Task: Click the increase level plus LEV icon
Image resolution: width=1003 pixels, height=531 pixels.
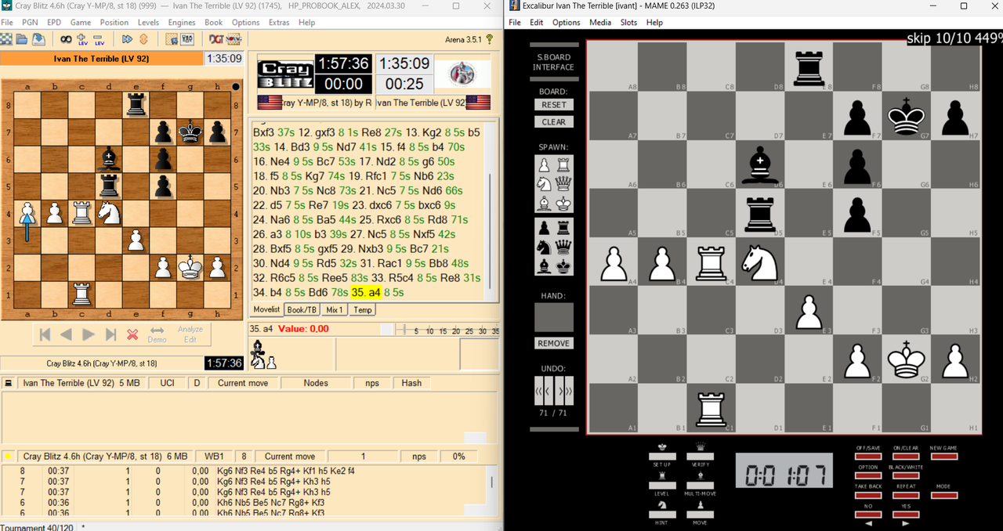Action: [81, 39]
